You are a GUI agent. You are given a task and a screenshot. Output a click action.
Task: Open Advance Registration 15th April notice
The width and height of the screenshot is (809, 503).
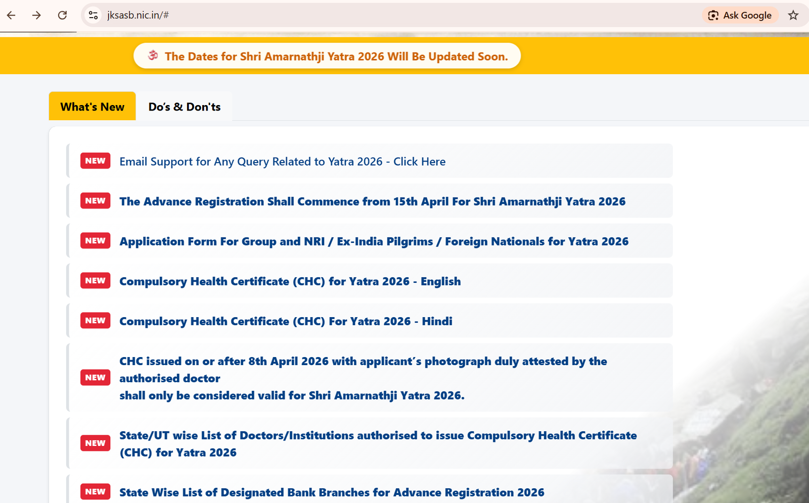coord(372,202)
